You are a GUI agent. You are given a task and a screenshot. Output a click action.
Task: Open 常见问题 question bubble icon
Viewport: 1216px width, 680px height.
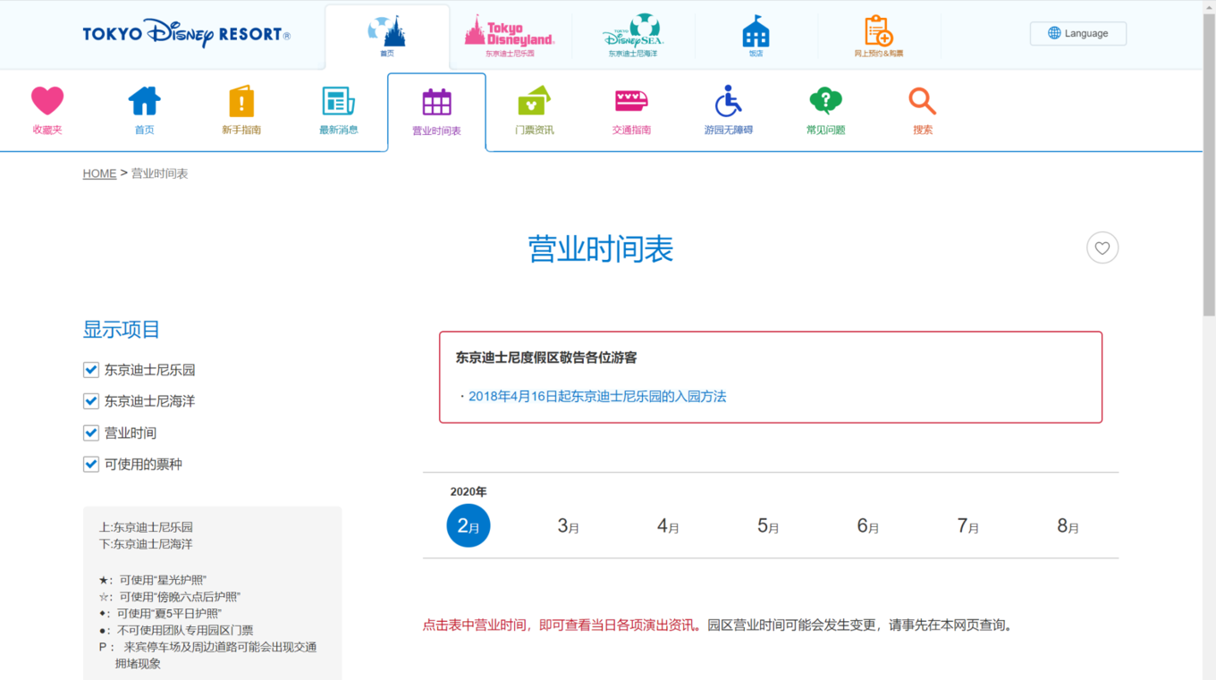click(x=825, y=101)
